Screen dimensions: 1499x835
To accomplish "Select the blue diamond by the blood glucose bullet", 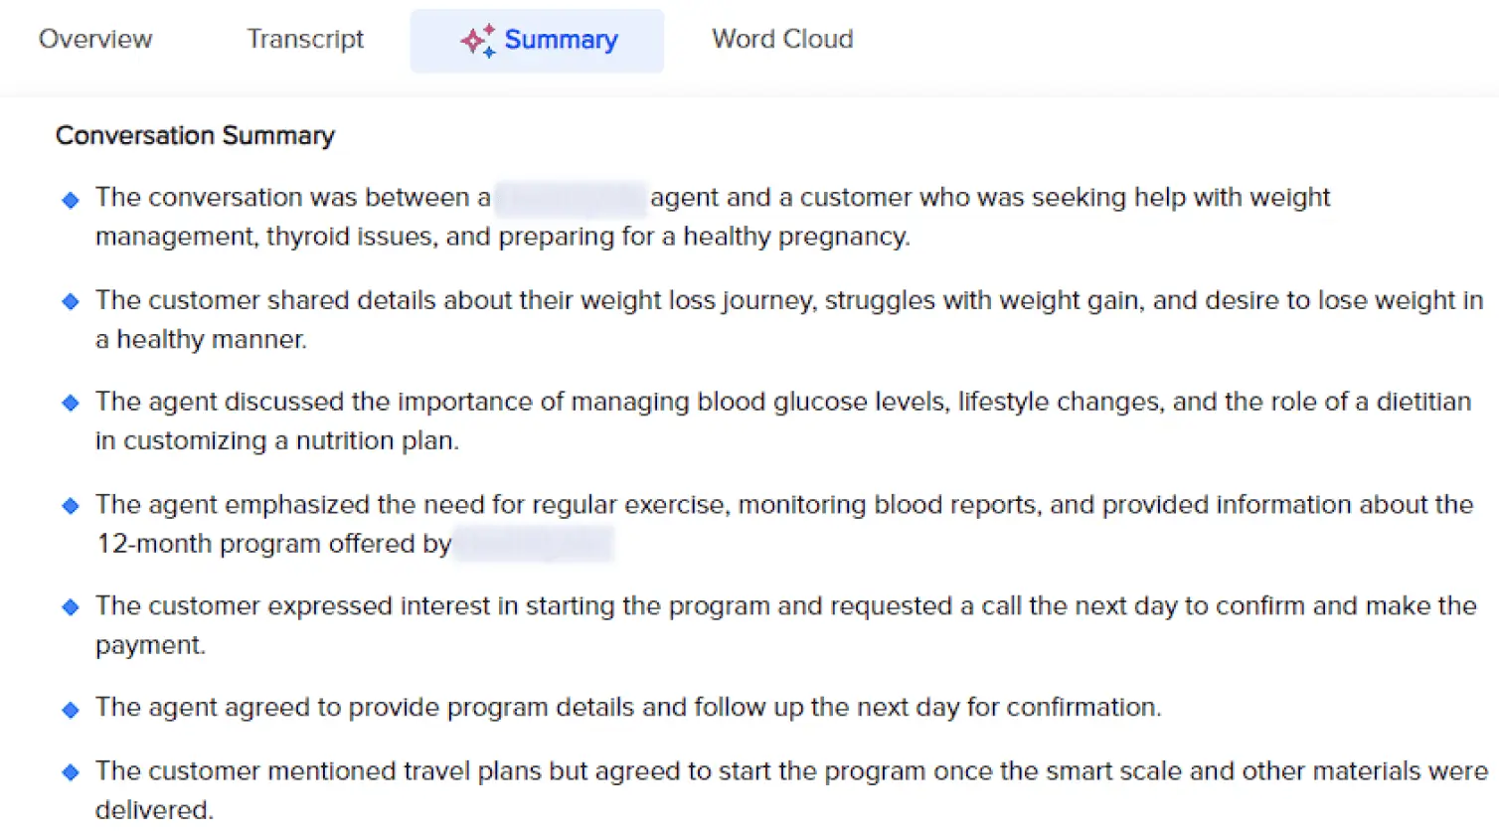I will [x=70, y=402].
